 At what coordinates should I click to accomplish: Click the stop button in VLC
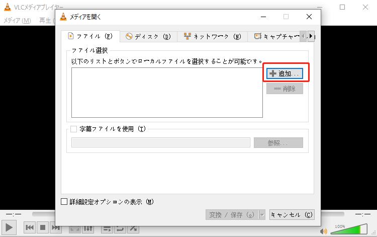click(43, 227)
